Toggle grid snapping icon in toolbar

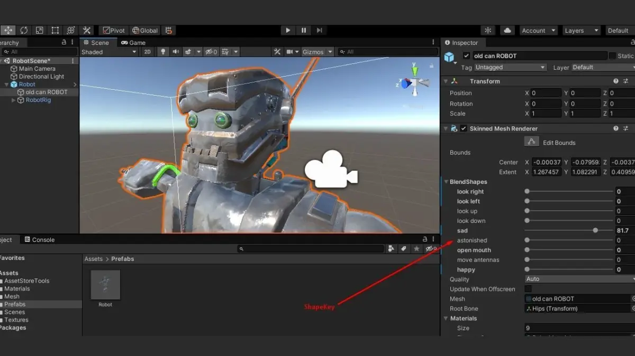168,31
